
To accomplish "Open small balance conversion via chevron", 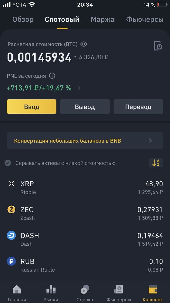I will point(150,141).
